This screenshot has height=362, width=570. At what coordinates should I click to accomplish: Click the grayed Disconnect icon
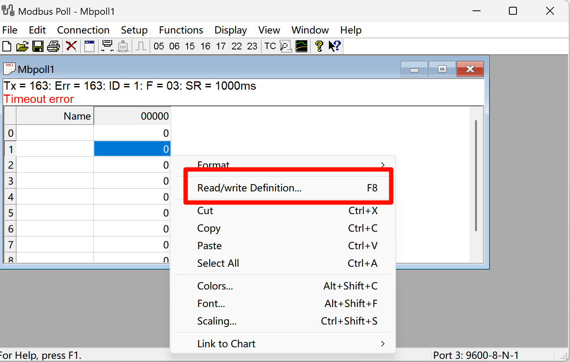point(123,46)
